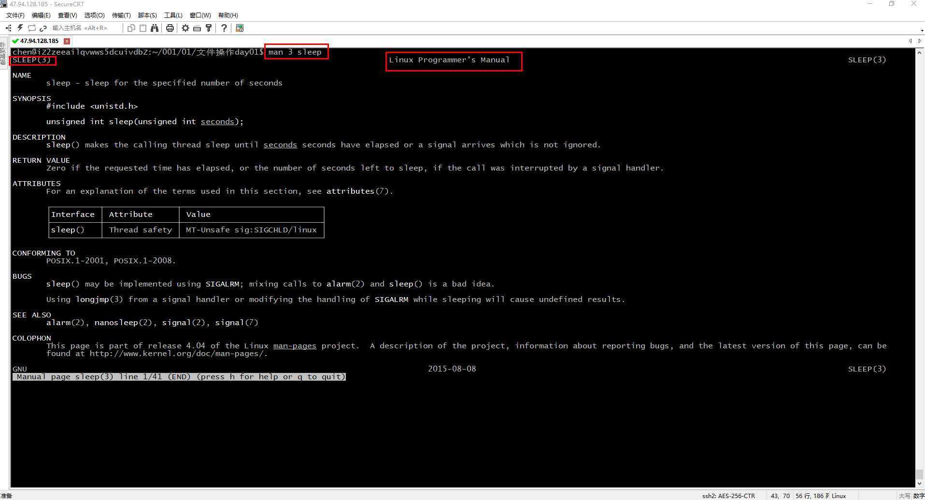Viewport: 925px width, 500px height.
Task: Click the hostname input field
Action: (x=85, y=28)
